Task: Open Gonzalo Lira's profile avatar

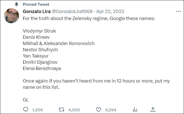Action: [12, 16]
